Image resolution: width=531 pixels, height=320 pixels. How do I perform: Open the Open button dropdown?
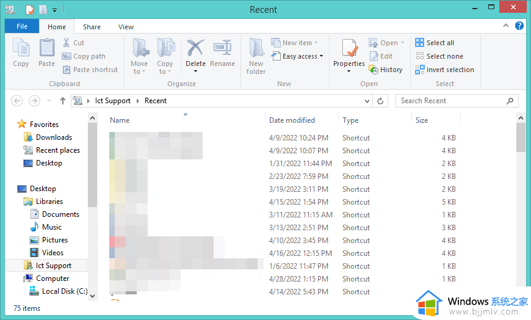[402, 43]
